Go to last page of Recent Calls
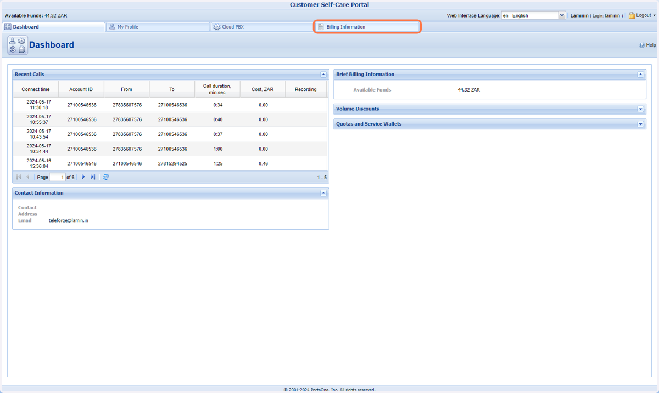 tap(93, 177)
